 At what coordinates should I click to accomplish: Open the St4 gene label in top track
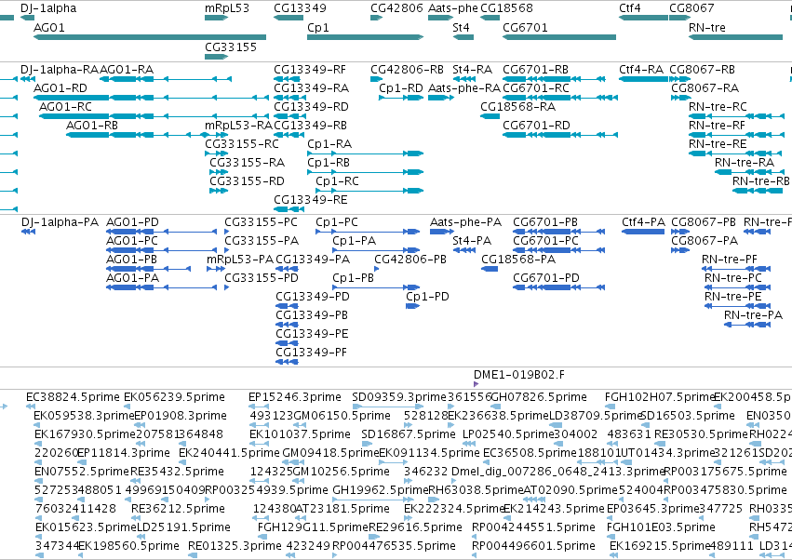tap(461, 28)
